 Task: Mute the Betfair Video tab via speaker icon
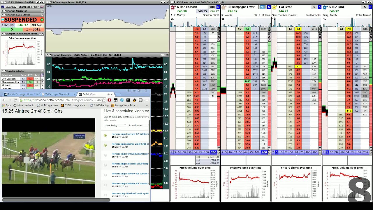coord(108,94)
